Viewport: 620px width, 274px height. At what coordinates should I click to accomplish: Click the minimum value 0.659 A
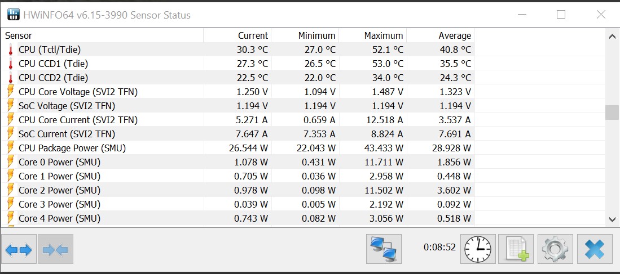click(x=319, y=120)
